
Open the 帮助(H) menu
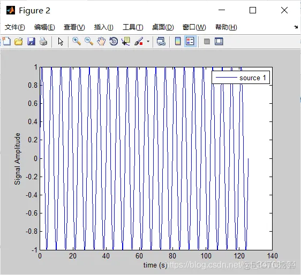(x=226, y=27)
